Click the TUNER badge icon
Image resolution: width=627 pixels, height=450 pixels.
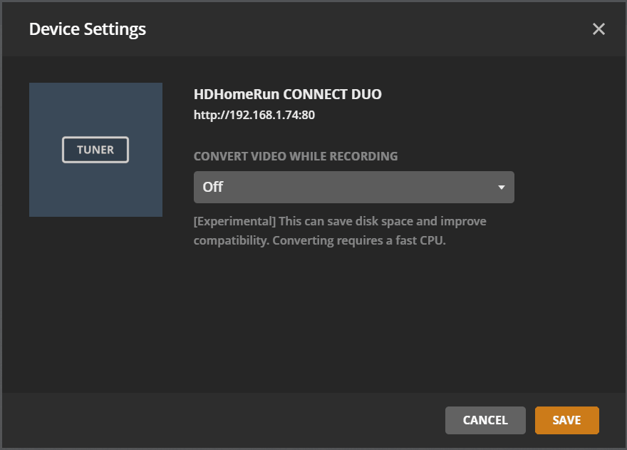tap(95, 150)
